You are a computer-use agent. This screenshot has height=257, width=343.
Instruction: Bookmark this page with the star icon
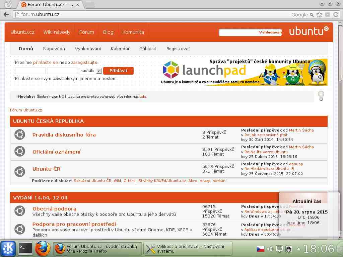(x=319, y=15)
